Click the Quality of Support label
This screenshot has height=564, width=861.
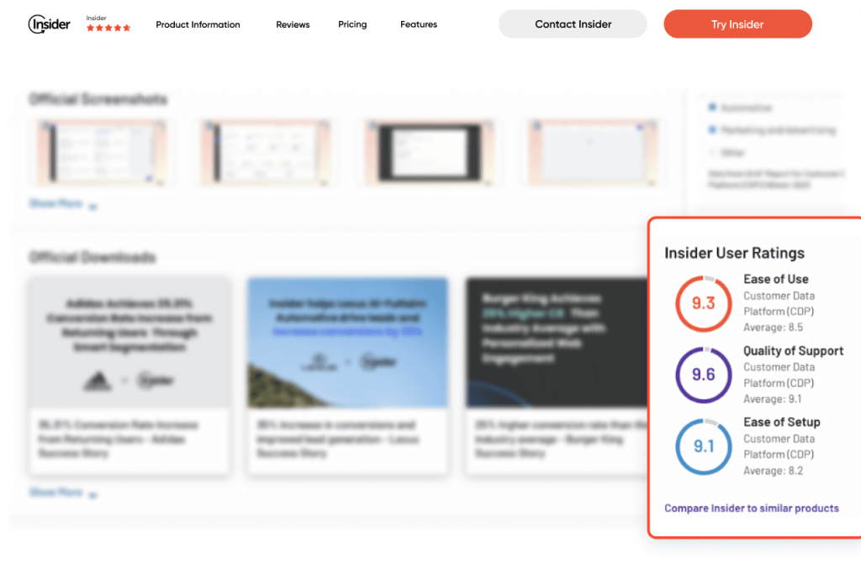pos(793,351)
